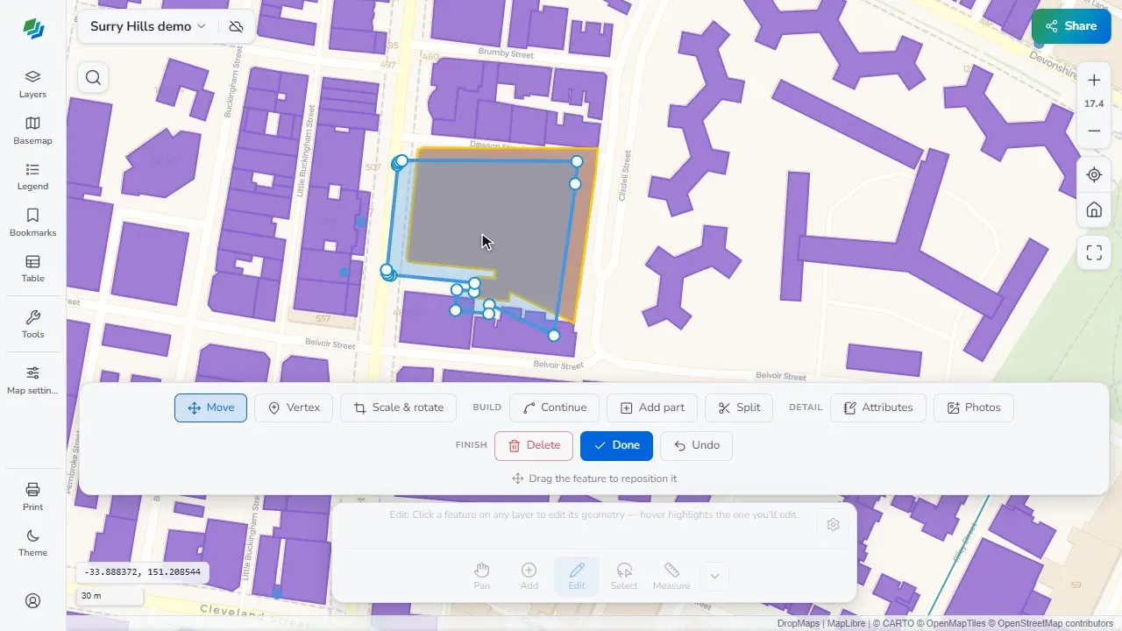Image resolution: width=1122 pixels, height=631 pixels.
Task: Open the edit tool settings gear
Action: 833,524
